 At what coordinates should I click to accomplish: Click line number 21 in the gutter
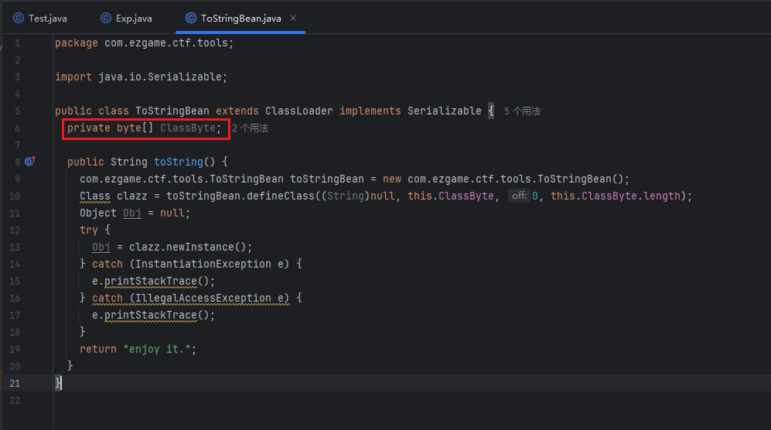(16, 383)
